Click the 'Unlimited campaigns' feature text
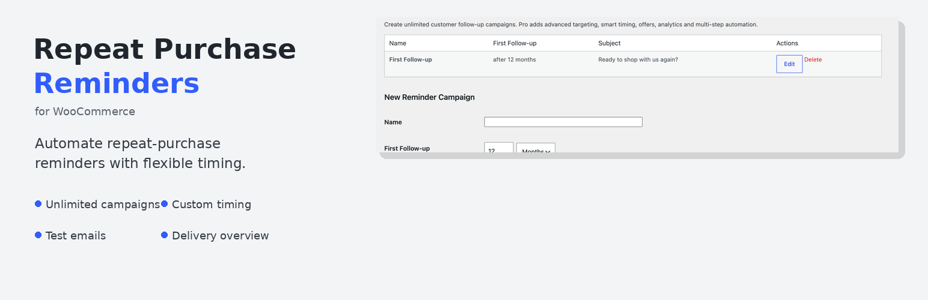928x300 pixels. tap(103, 205)
